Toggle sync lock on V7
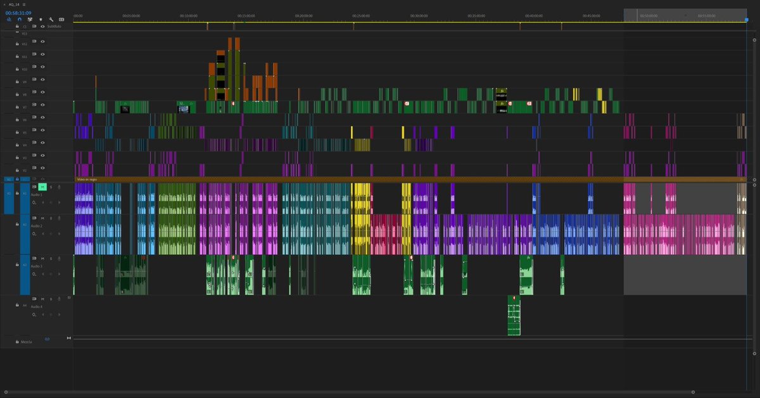Image resolution: width=760 pixels, height=398 pixels. click(35, 105)
